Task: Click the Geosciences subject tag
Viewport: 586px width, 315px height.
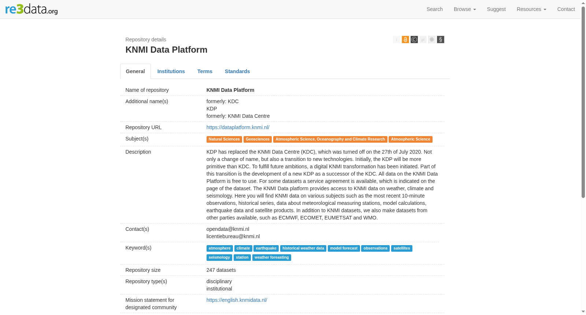Action: (257, 139)
